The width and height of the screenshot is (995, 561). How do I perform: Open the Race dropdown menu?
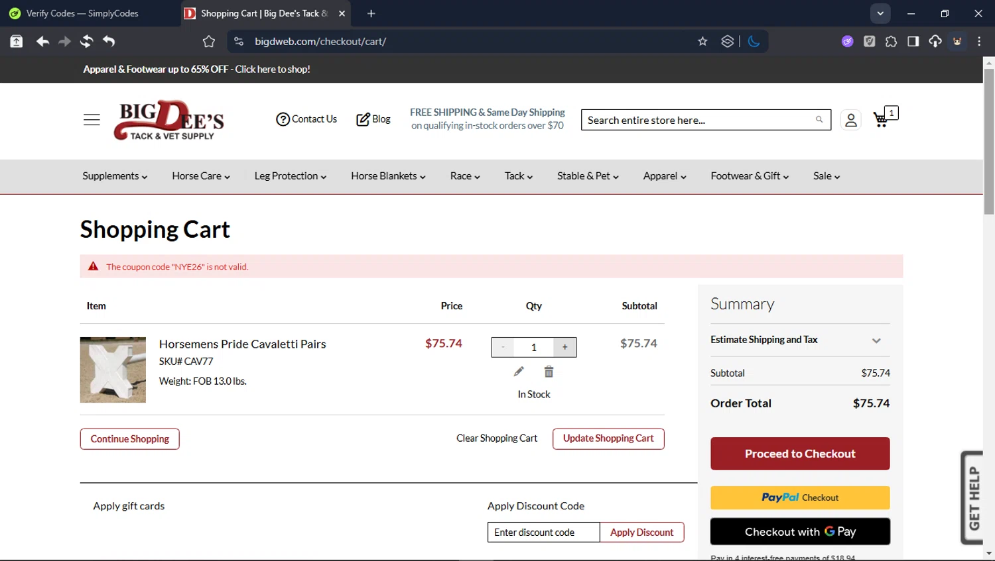coord(465,176)
